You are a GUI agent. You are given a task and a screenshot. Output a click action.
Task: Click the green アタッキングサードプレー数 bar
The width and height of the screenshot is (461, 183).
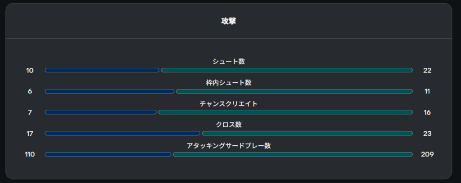[x=293, y=155]
